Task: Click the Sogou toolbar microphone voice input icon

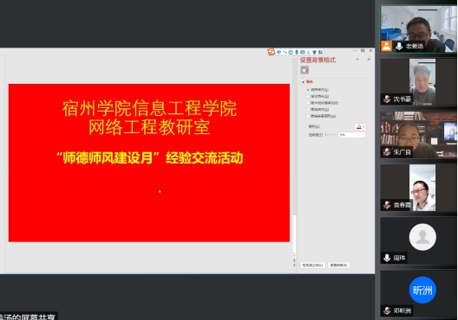Action: pos(297,52)
